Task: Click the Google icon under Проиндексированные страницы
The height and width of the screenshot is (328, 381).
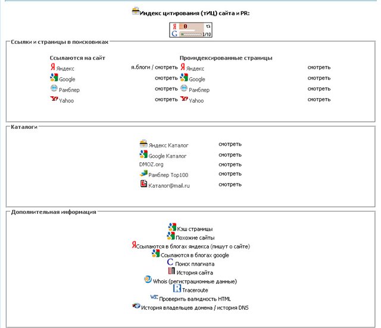Action: pyautogui.click(x=184, y=77)
